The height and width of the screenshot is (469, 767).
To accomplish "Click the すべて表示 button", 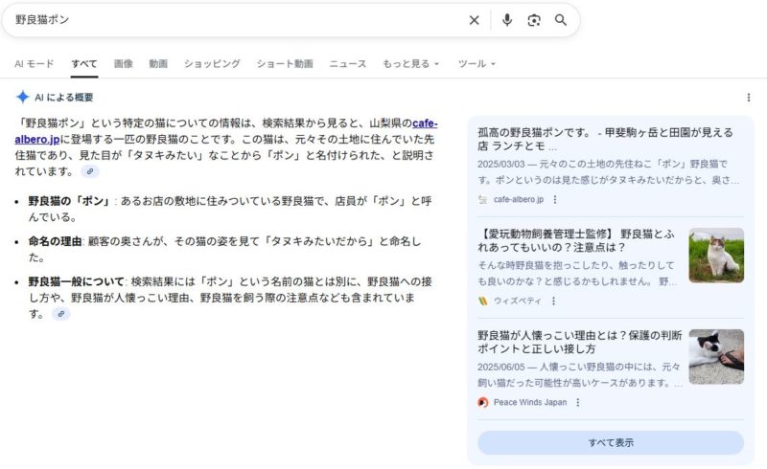I will click(x=611, y=443).
